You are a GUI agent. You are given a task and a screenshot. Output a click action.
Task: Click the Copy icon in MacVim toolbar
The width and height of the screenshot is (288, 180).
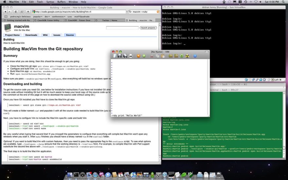click(157, 56)
